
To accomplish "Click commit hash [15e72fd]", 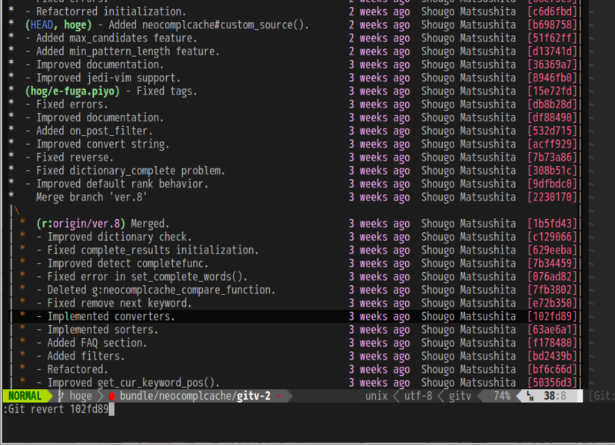I will coord(552,91).
